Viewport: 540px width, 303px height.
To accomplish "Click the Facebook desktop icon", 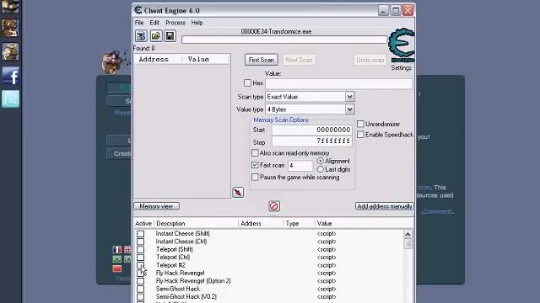I will (11, 76).
